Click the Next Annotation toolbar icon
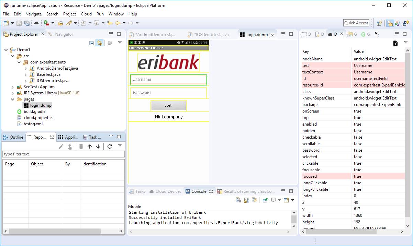Image resolution: width=413 pixels, height=246 pixels. click(83, 23)
